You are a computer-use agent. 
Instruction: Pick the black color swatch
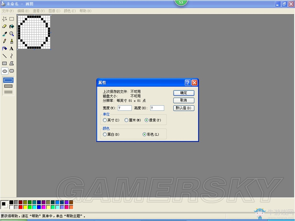pos(11,202)
